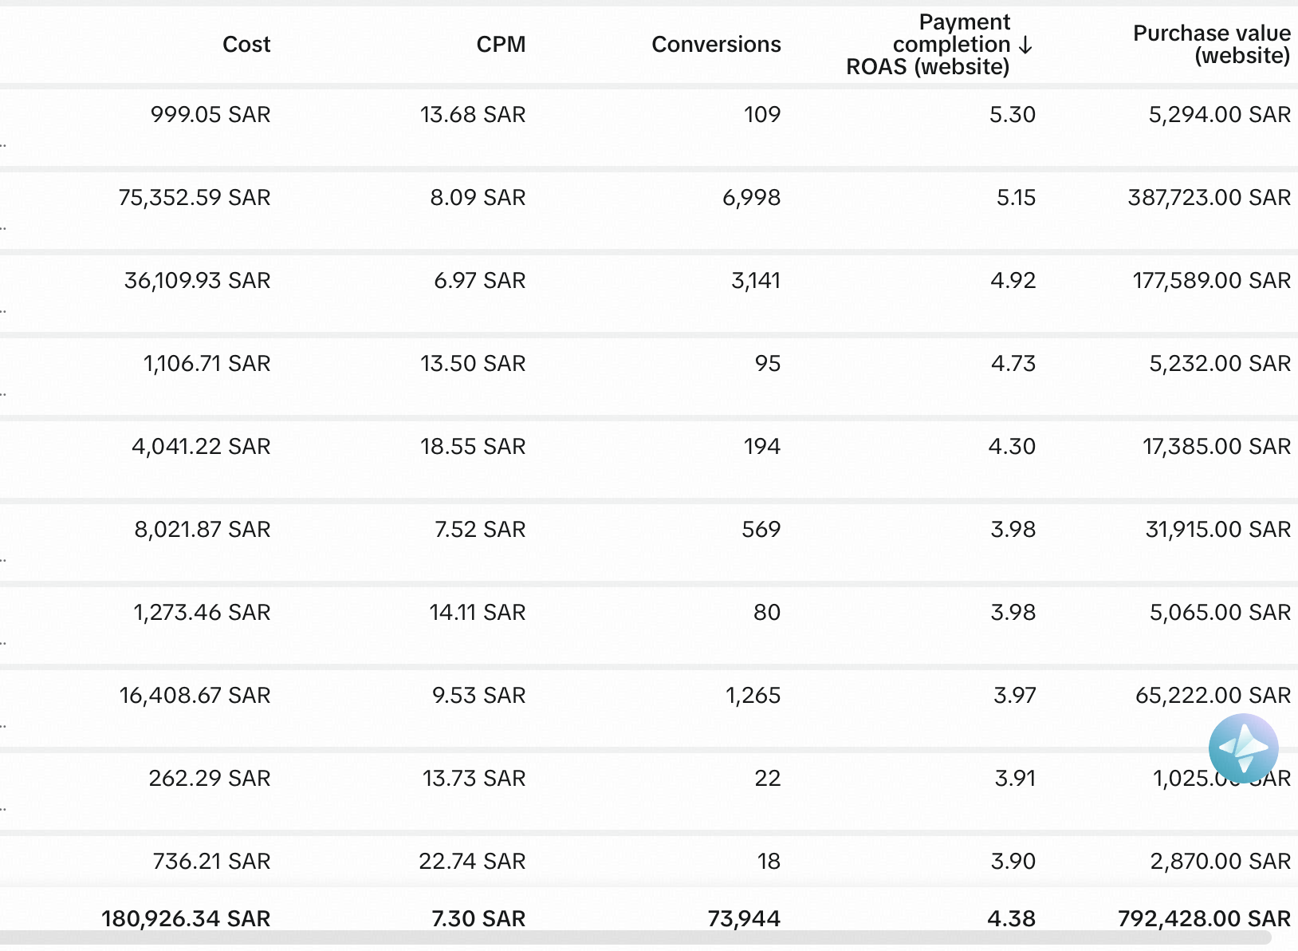Click the 6,998 conversions value
Image resolution: width=1298 pixels, height=951 pixels.
pyautogui.click(x=751, y=198)
